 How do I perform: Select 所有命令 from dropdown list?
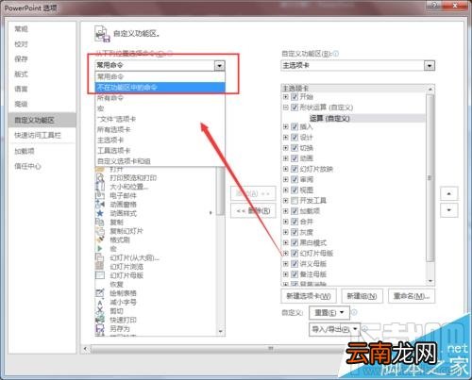click(160, 98)
